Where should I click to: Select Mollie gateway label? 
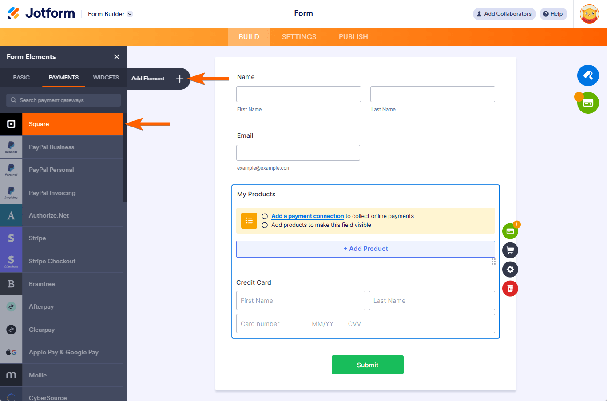(38, 376)
